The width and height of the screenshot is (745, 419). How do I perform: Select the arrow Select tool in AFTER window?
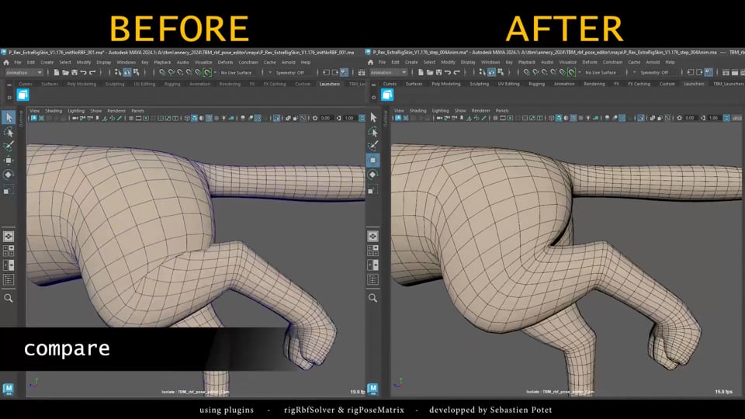click(373, 117)
